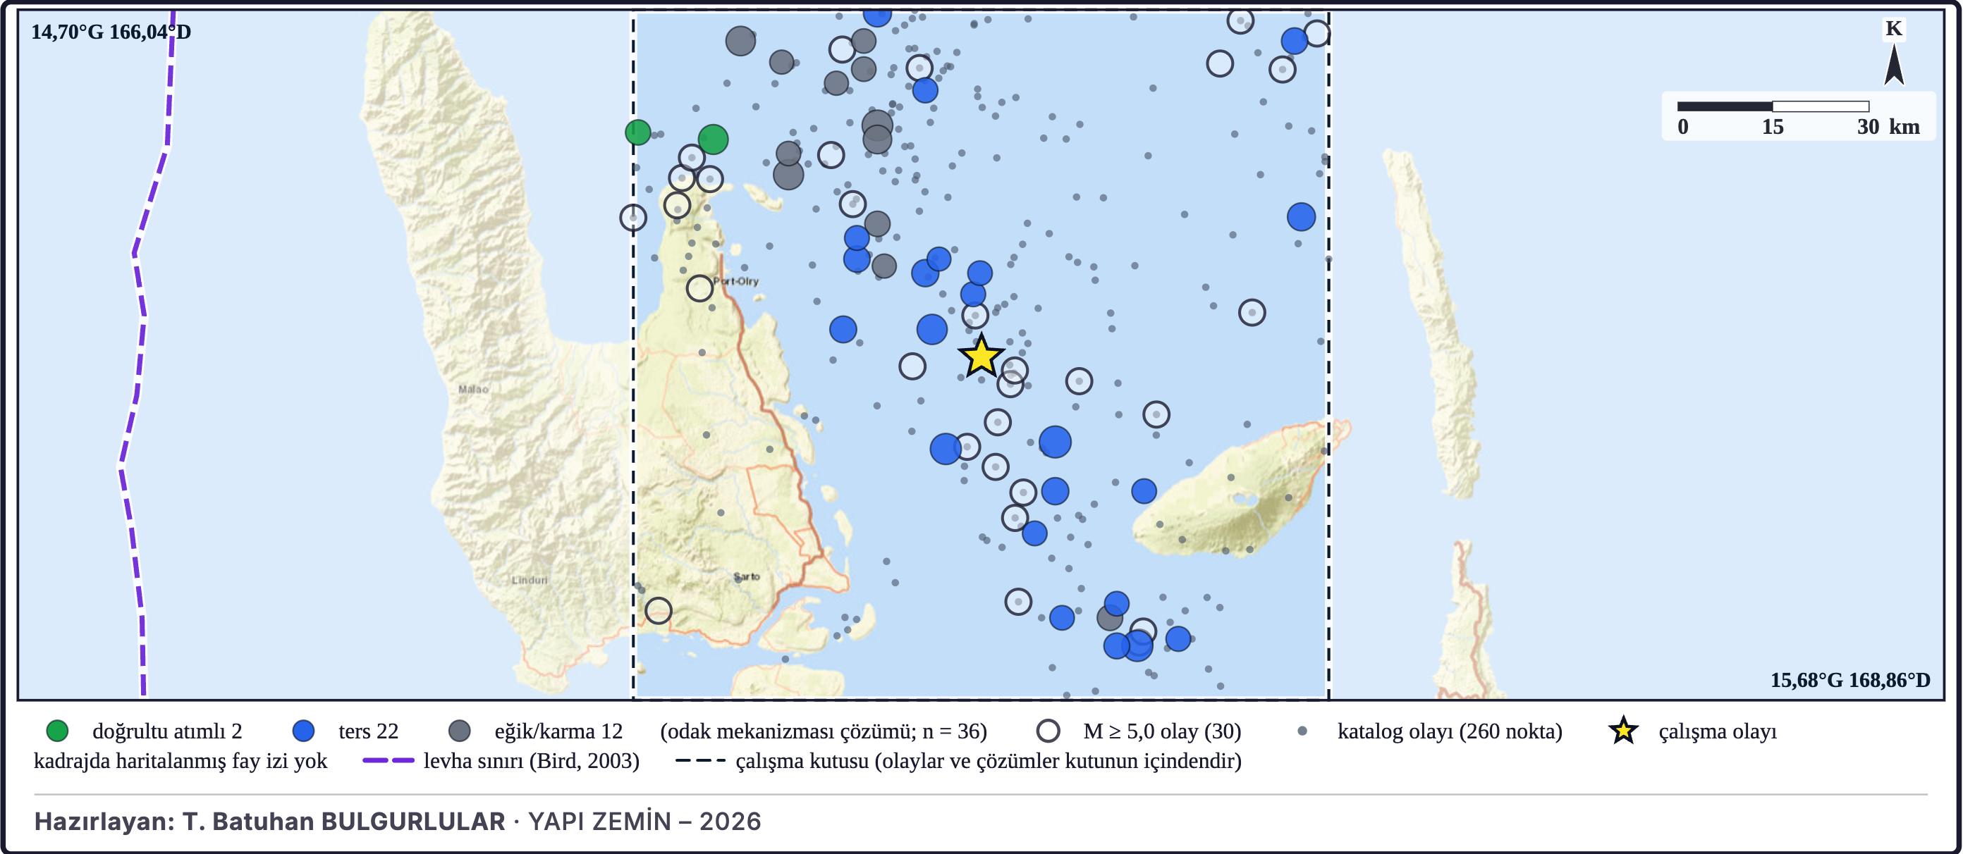Click the Malao place label on the island
The height and width of the screenshot is (854, 1963).
pos(473,389)
